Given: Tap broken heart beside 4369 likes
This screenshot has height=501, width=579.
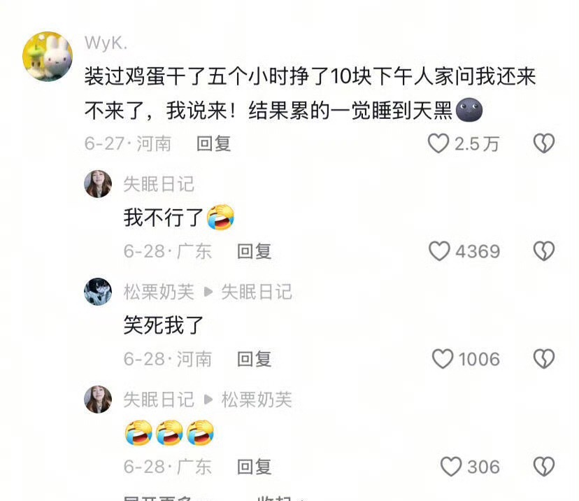Looking at the screenshot, I should click(x=544, y=251).
